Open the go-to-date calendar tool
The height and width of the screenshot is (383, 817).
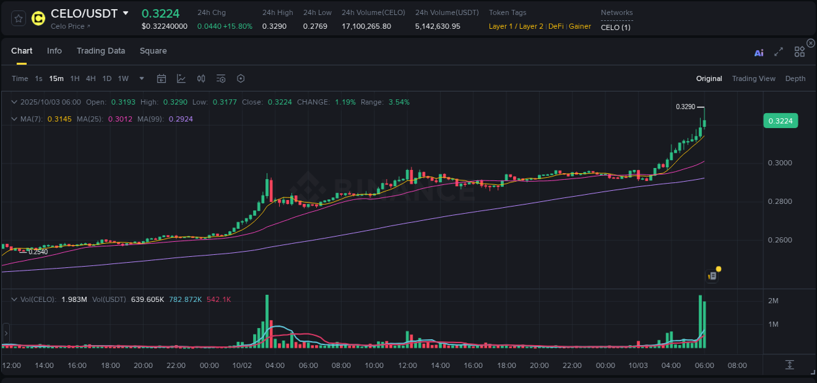[x=161, y=78]
